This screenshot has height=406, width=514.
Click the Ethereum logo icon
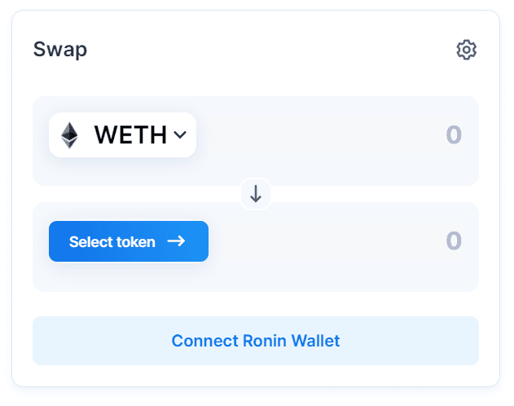[x=70, y=135]
